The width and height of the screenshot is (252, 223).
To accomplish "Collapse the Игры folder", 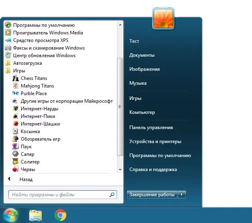I will pos(19,71).
